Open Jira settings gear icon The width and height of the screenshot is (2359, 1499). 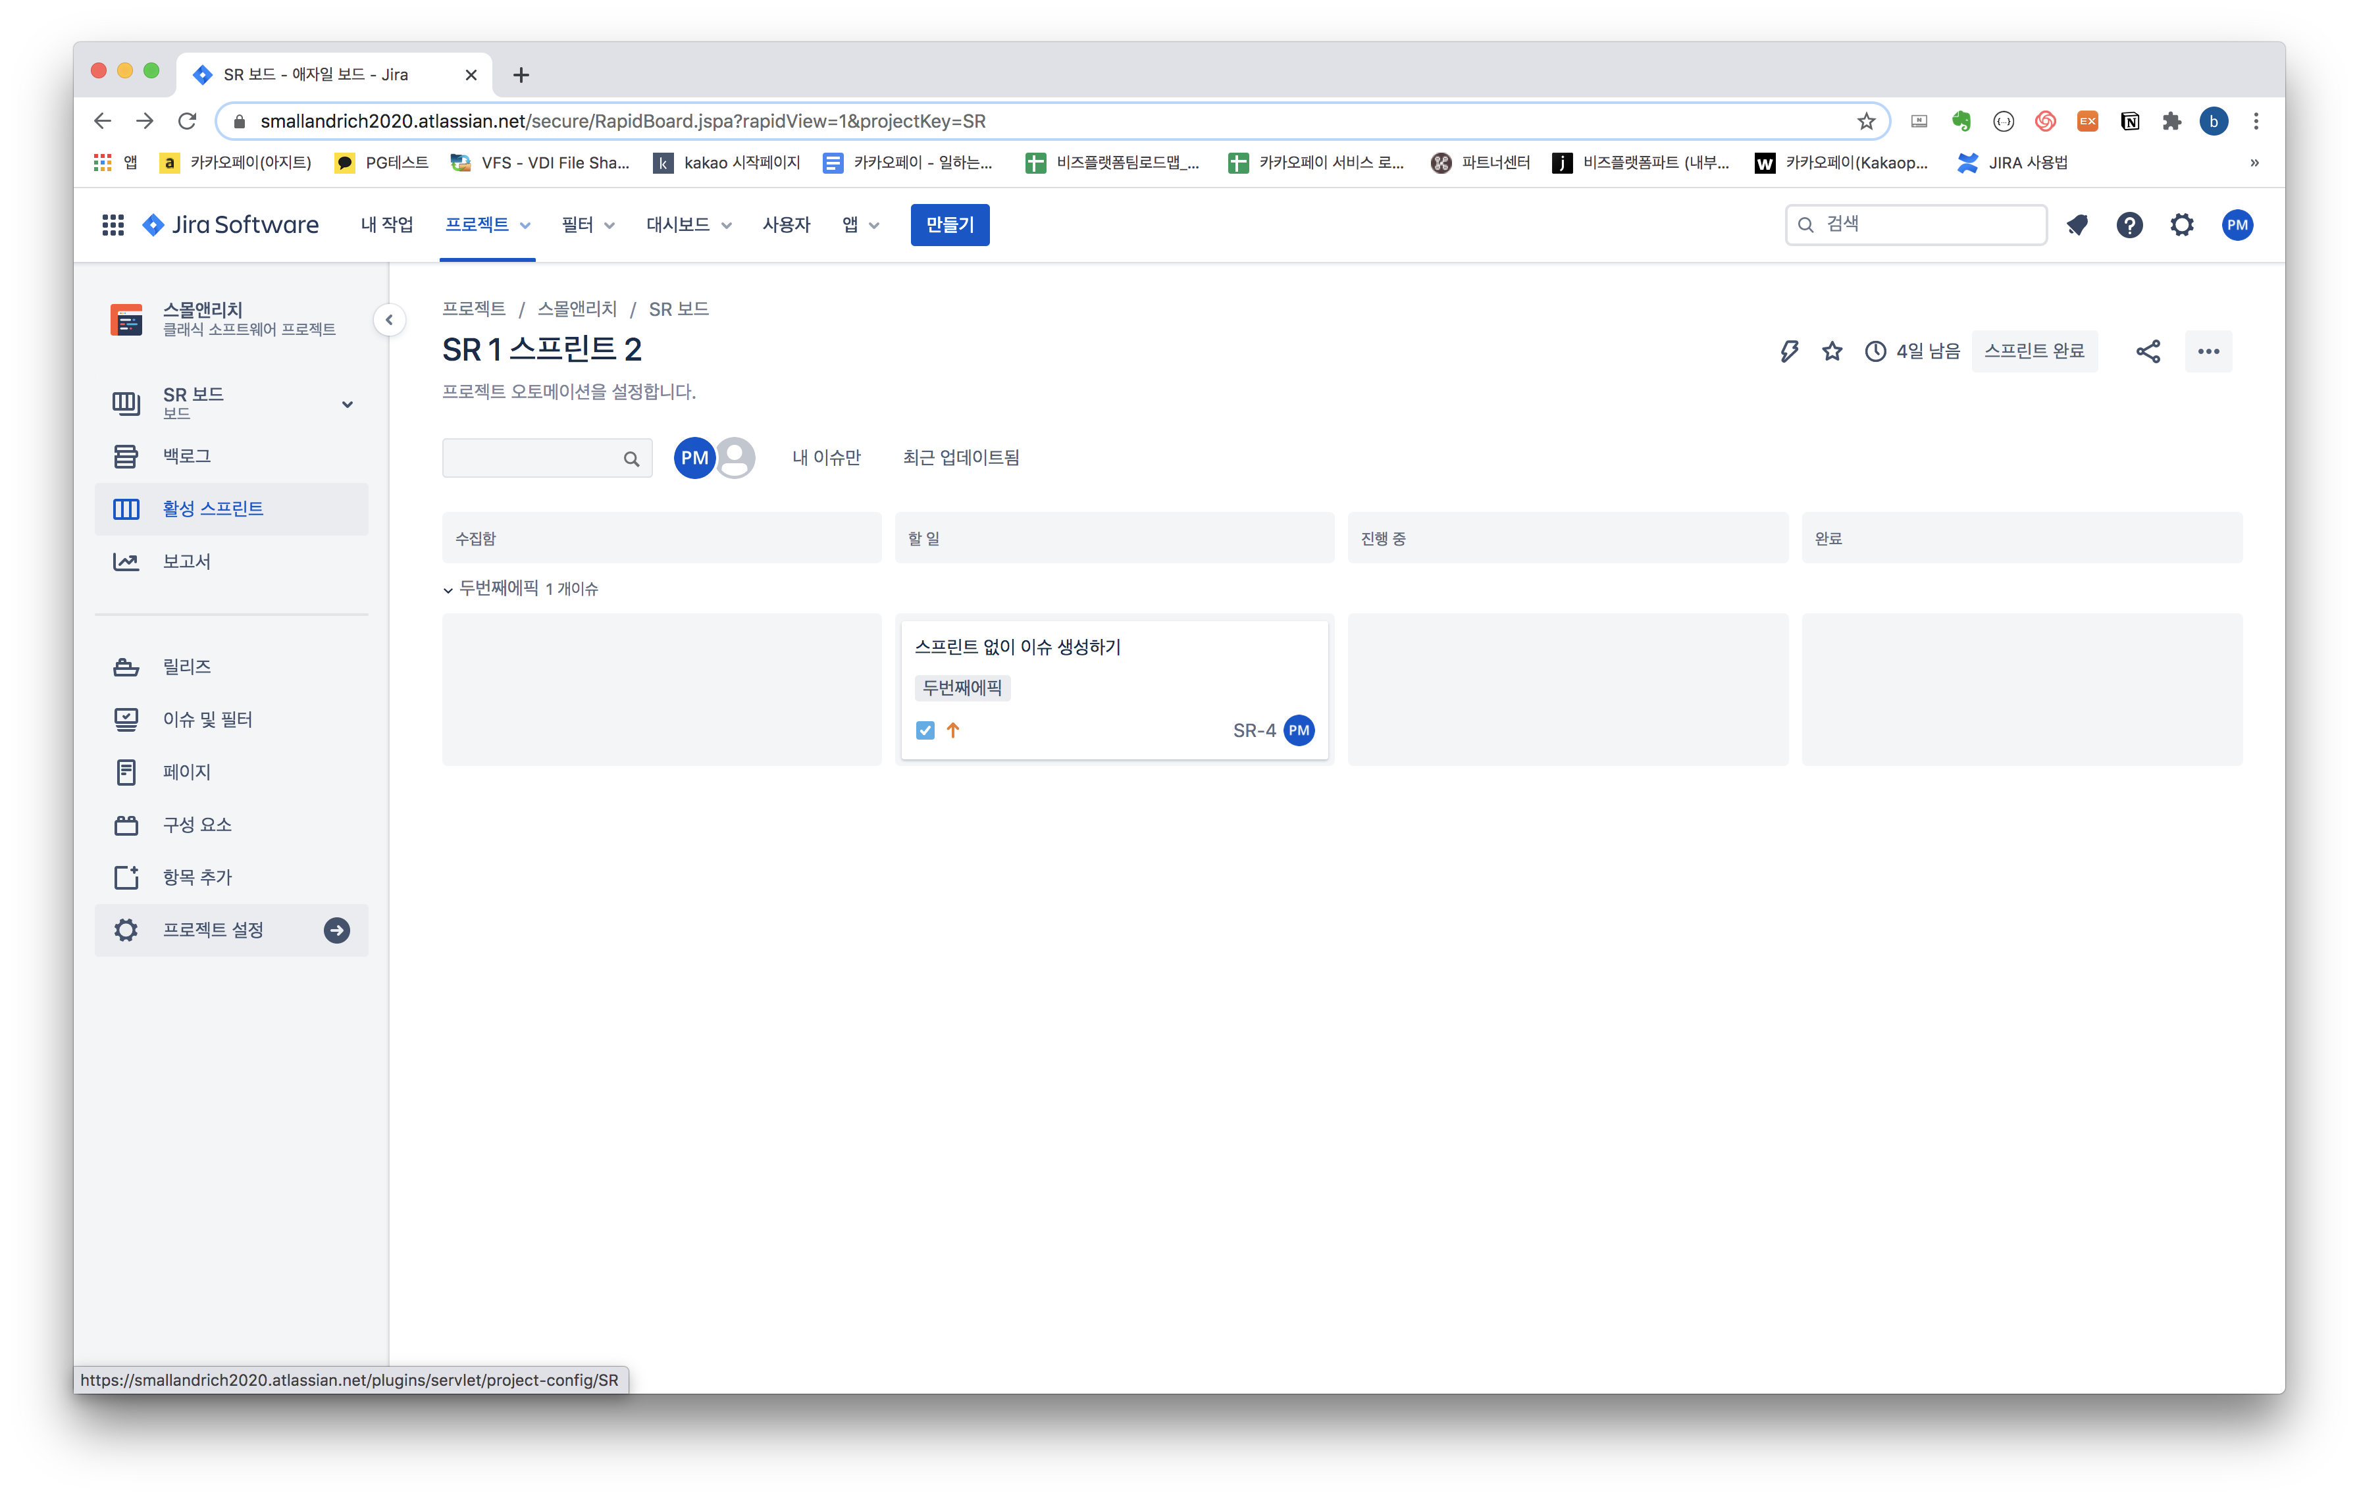pos(2182,225)
